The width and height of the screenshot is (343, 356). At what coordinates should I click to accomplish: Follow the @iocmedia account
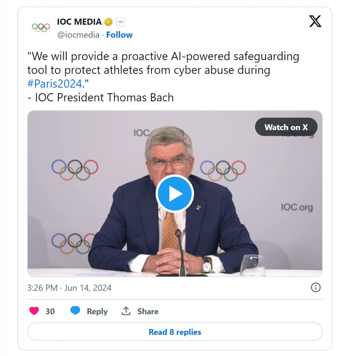[119, 35]
